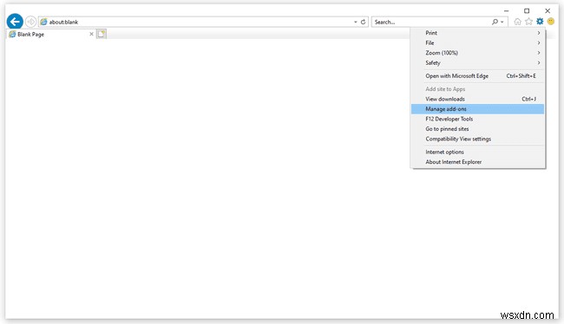The width and height of the screenshot is (564, 324).
Task: Open the Favorites star icon
Action: pos(528,22)
